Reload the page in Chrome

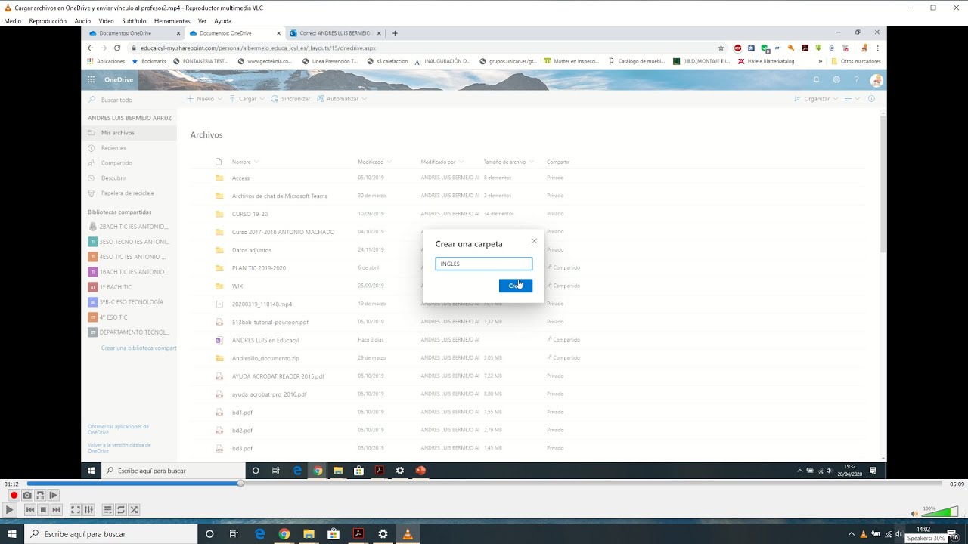[x=116, y=48]
